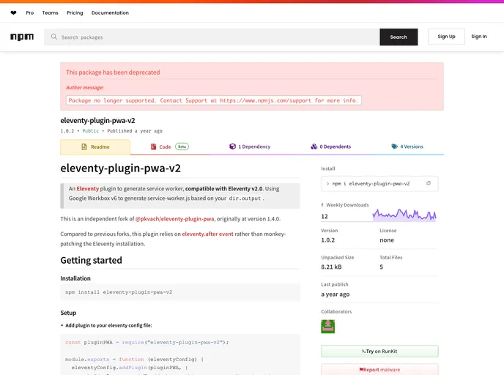
Task: Click the weekly downloads count 12
Action: coord(325,216)
